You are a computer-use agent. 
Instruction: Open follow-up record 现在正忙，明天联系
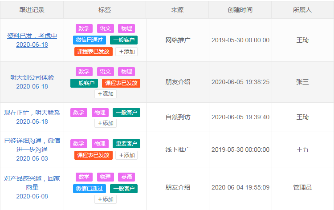[32, 113]
